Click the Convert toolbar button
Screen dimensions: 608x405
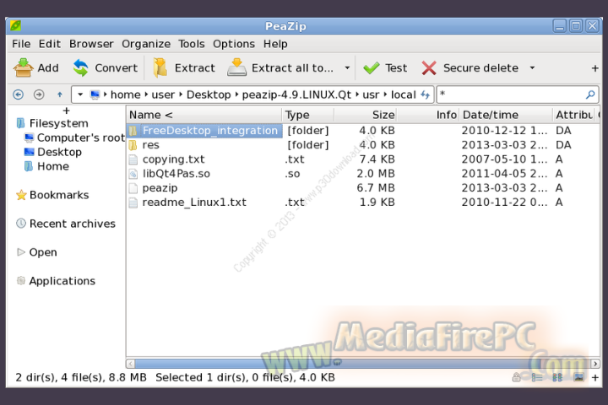(105, 68)
